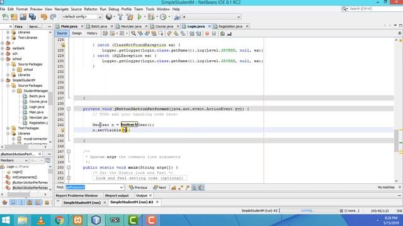403x226 pixels.
Task: Toggle Match Case in Find bar
Action: [174, 188]
